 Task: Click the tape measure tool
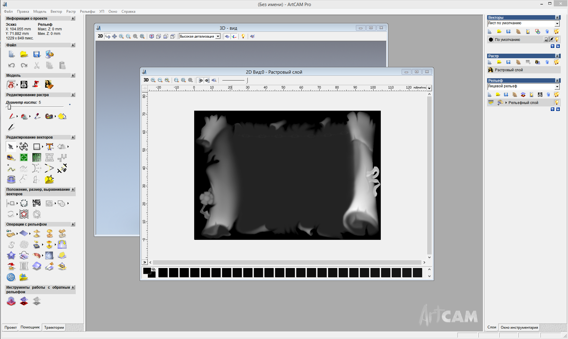click(x=11, y=157)
